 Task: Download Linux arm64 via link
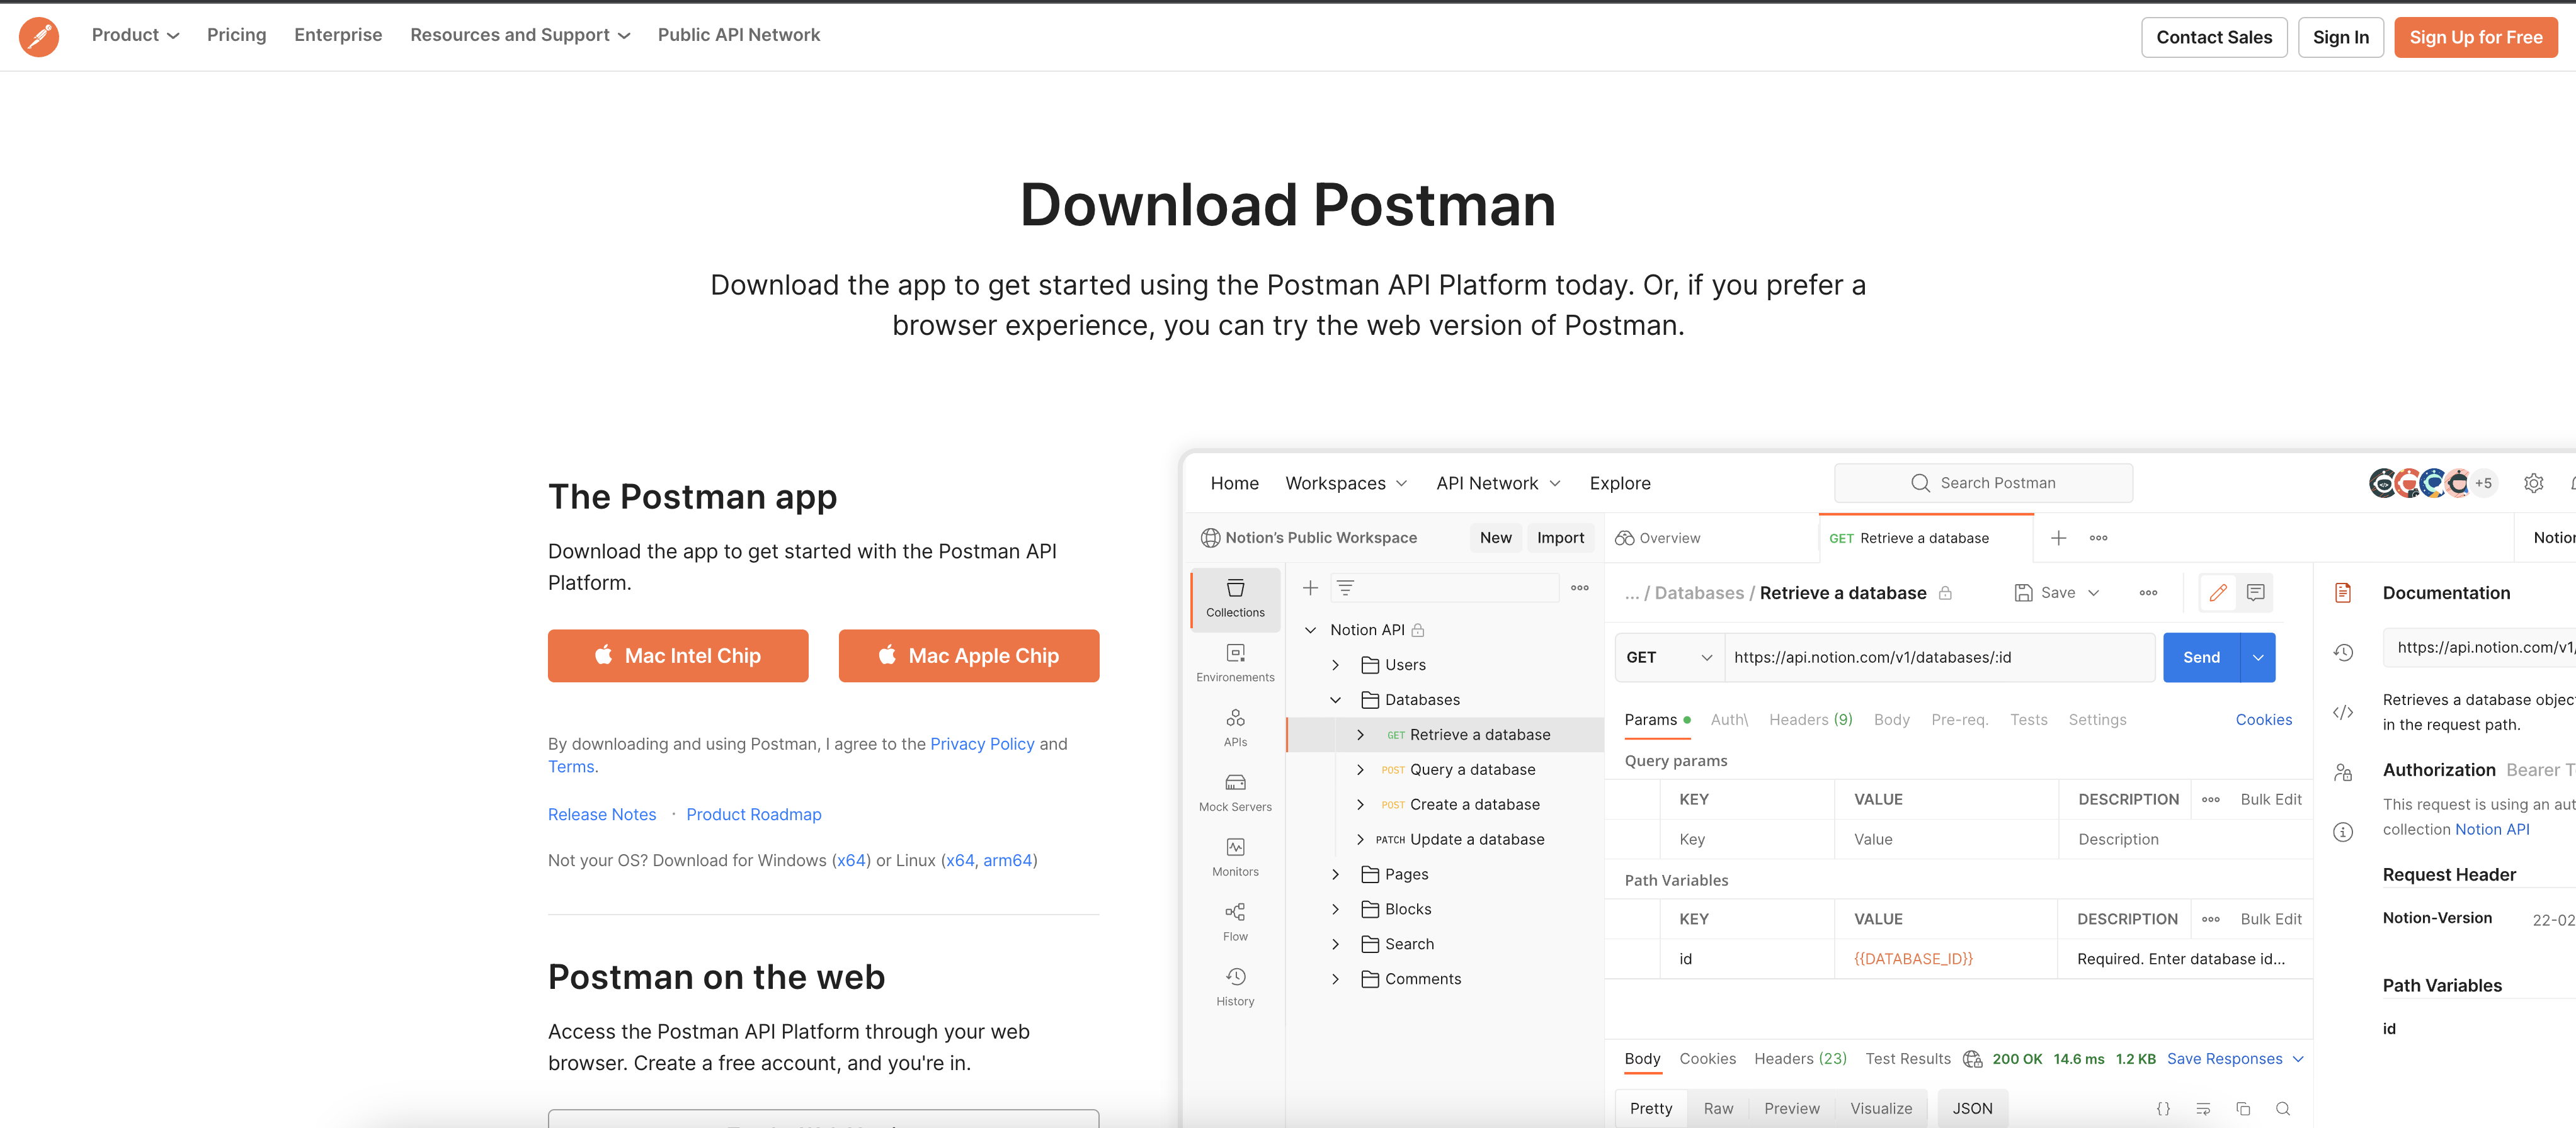click(1007, 861)
